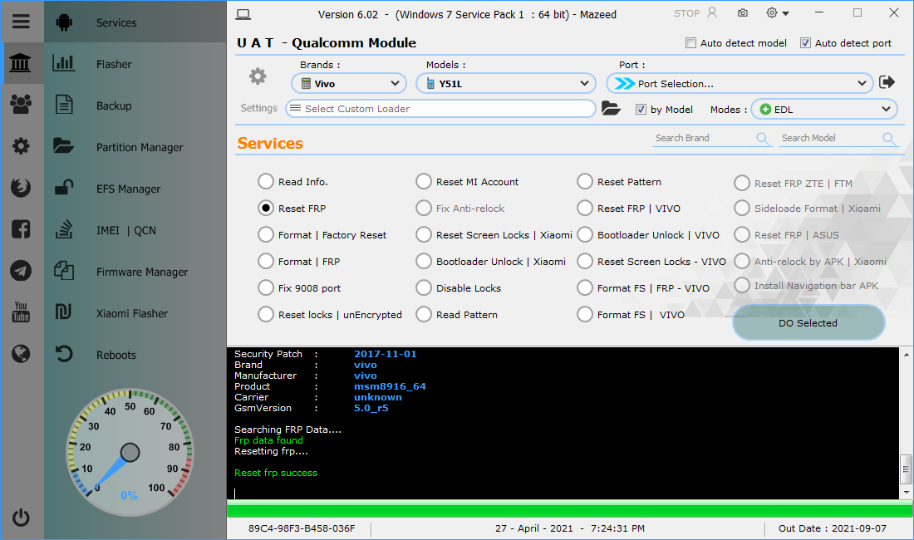The width and height of the screenshot is (914, 540).
Task: Open the Services menu item
Action: [116, 22]
